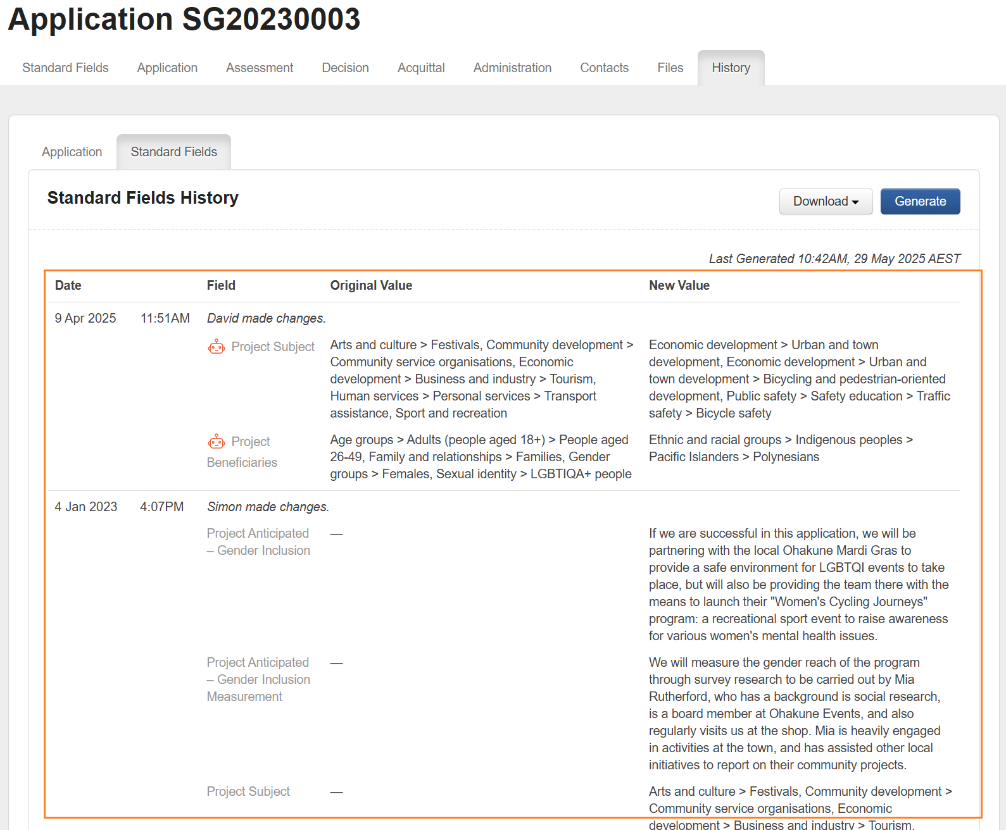Select the Standard Fields history sub-tab

[173, 152]
